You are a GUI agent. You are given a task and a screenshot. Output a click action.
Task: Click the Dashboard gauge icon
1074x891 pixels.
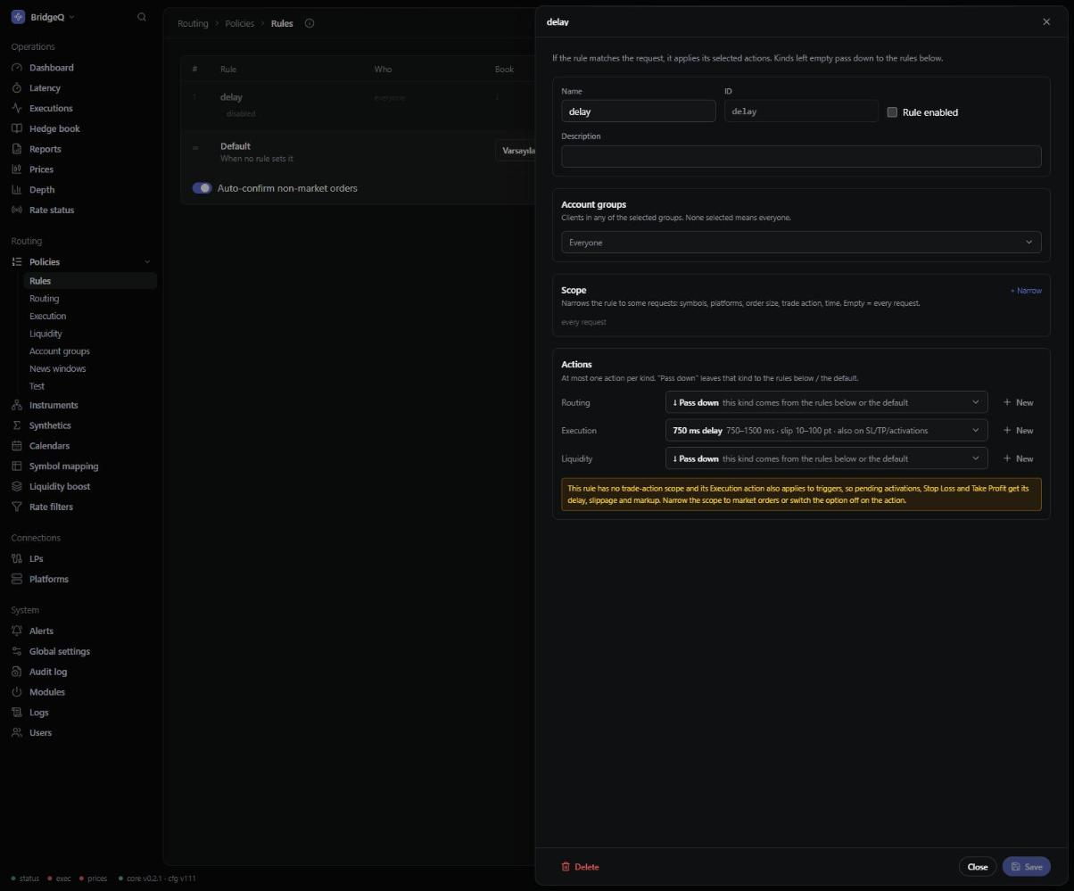(x=17, y=68)
